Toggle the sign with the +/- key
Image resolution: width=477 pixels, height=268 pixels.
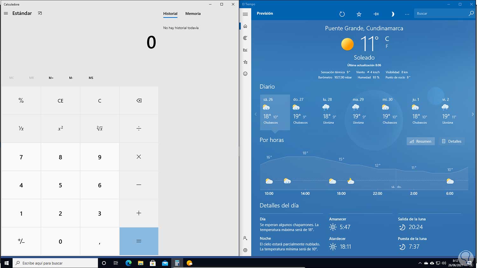pyautogui.click(x=21, y=241)
